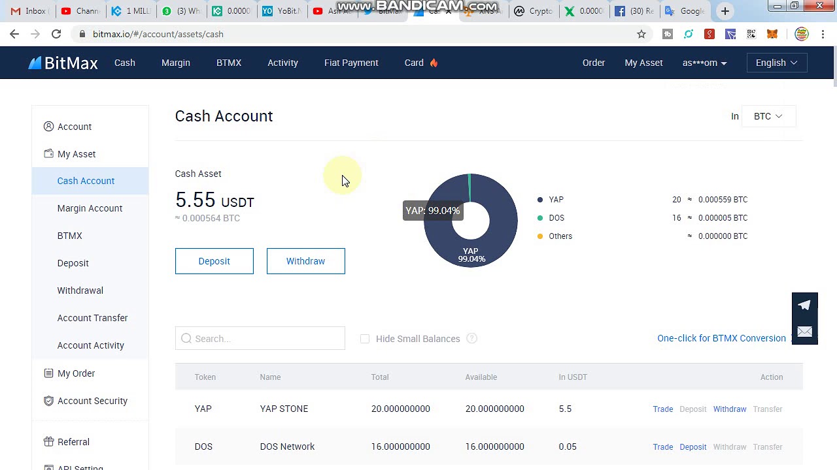Open Order in the top navigation
The width and height of the screenshot is (837, 470).
[x=594, y=63]
